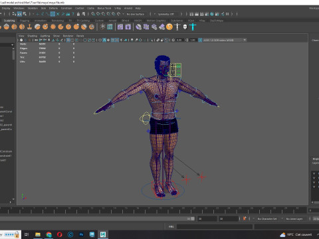The height and width of the screenshot is (239, 319).
Task: Click the white skull shelf icon
Action: coord(185,27)
